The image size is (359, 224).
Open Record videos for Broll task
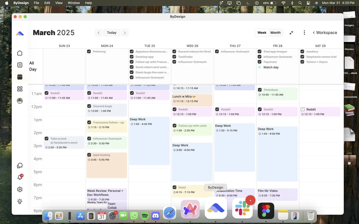[x=194, y=51]
